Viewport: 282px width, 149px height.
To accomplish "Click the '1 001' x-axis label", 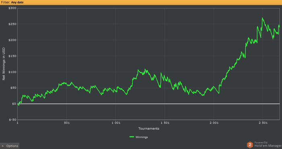I will coord(116,123).
